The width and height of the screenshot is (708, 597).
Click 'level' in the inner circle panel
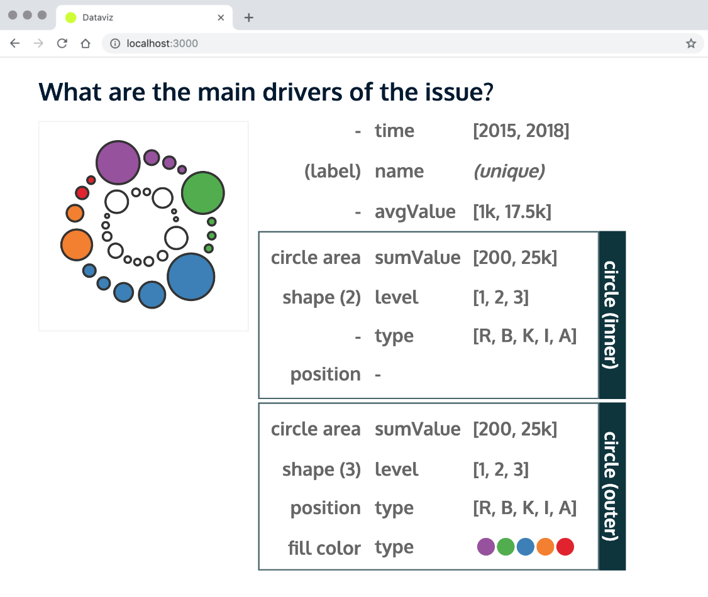point(397,298)
